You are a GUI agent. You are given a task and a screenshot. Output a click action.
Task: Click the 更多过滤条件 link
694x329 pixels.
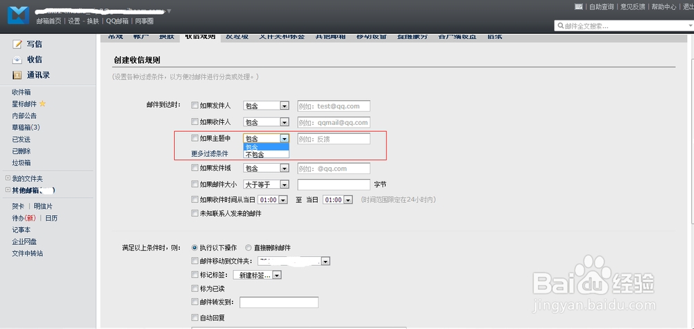coord(210,153)
